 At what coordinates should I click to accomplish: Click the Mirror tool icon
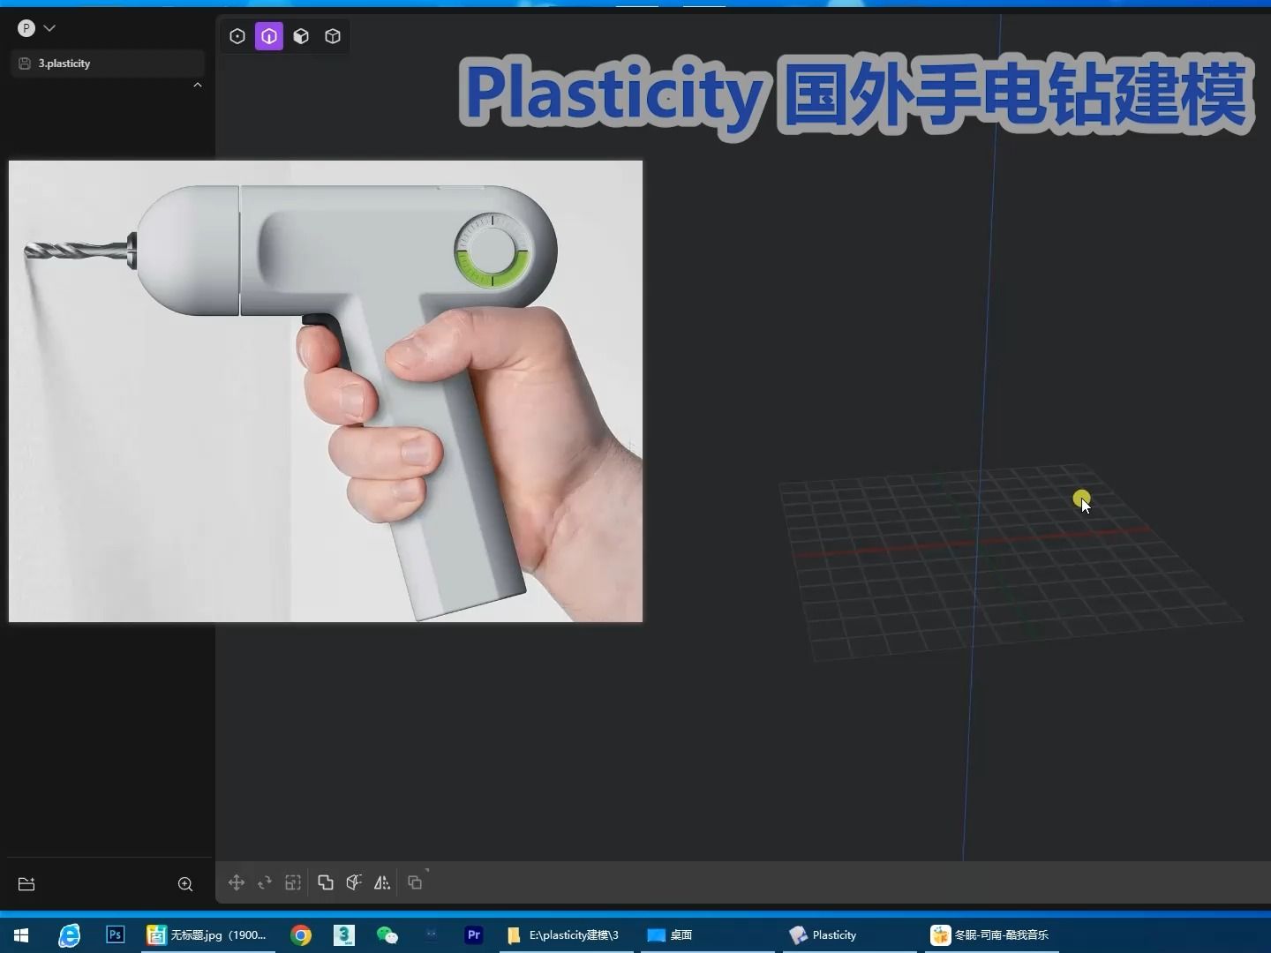pyautogui.click(x=382, y=882)
